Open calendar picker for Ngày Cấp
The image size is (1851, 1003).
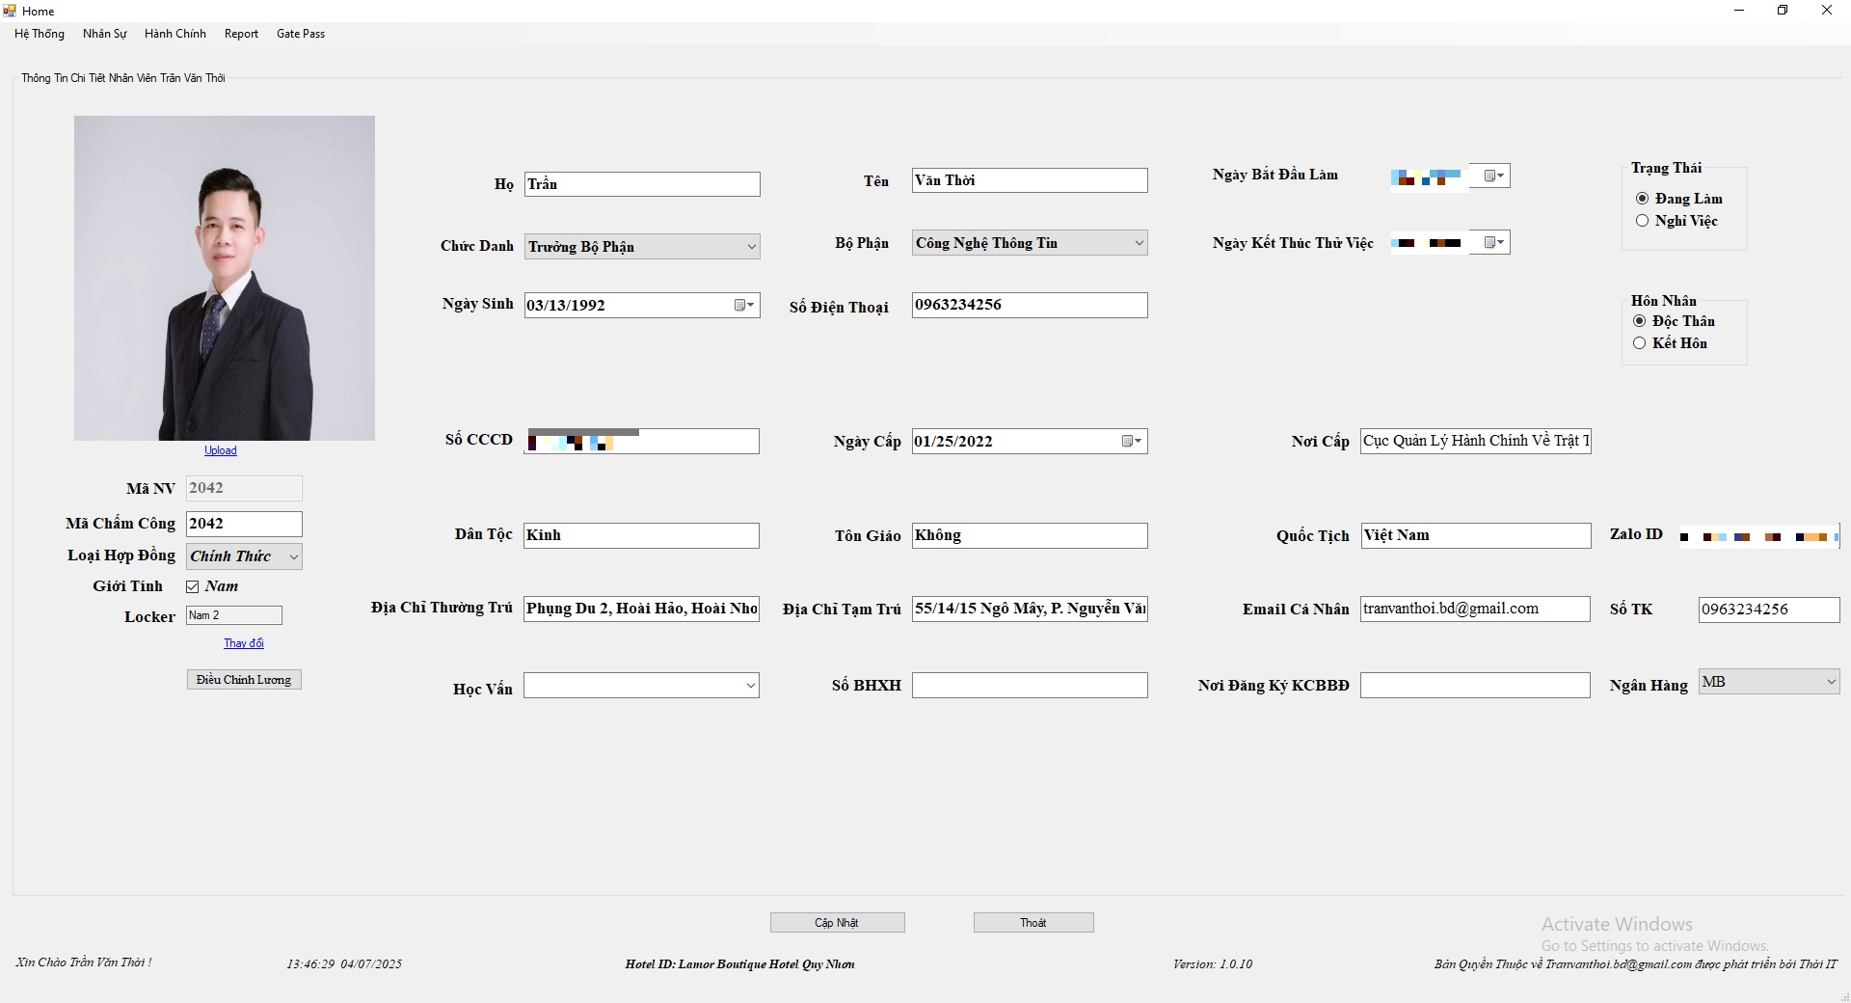[1132, 442]
